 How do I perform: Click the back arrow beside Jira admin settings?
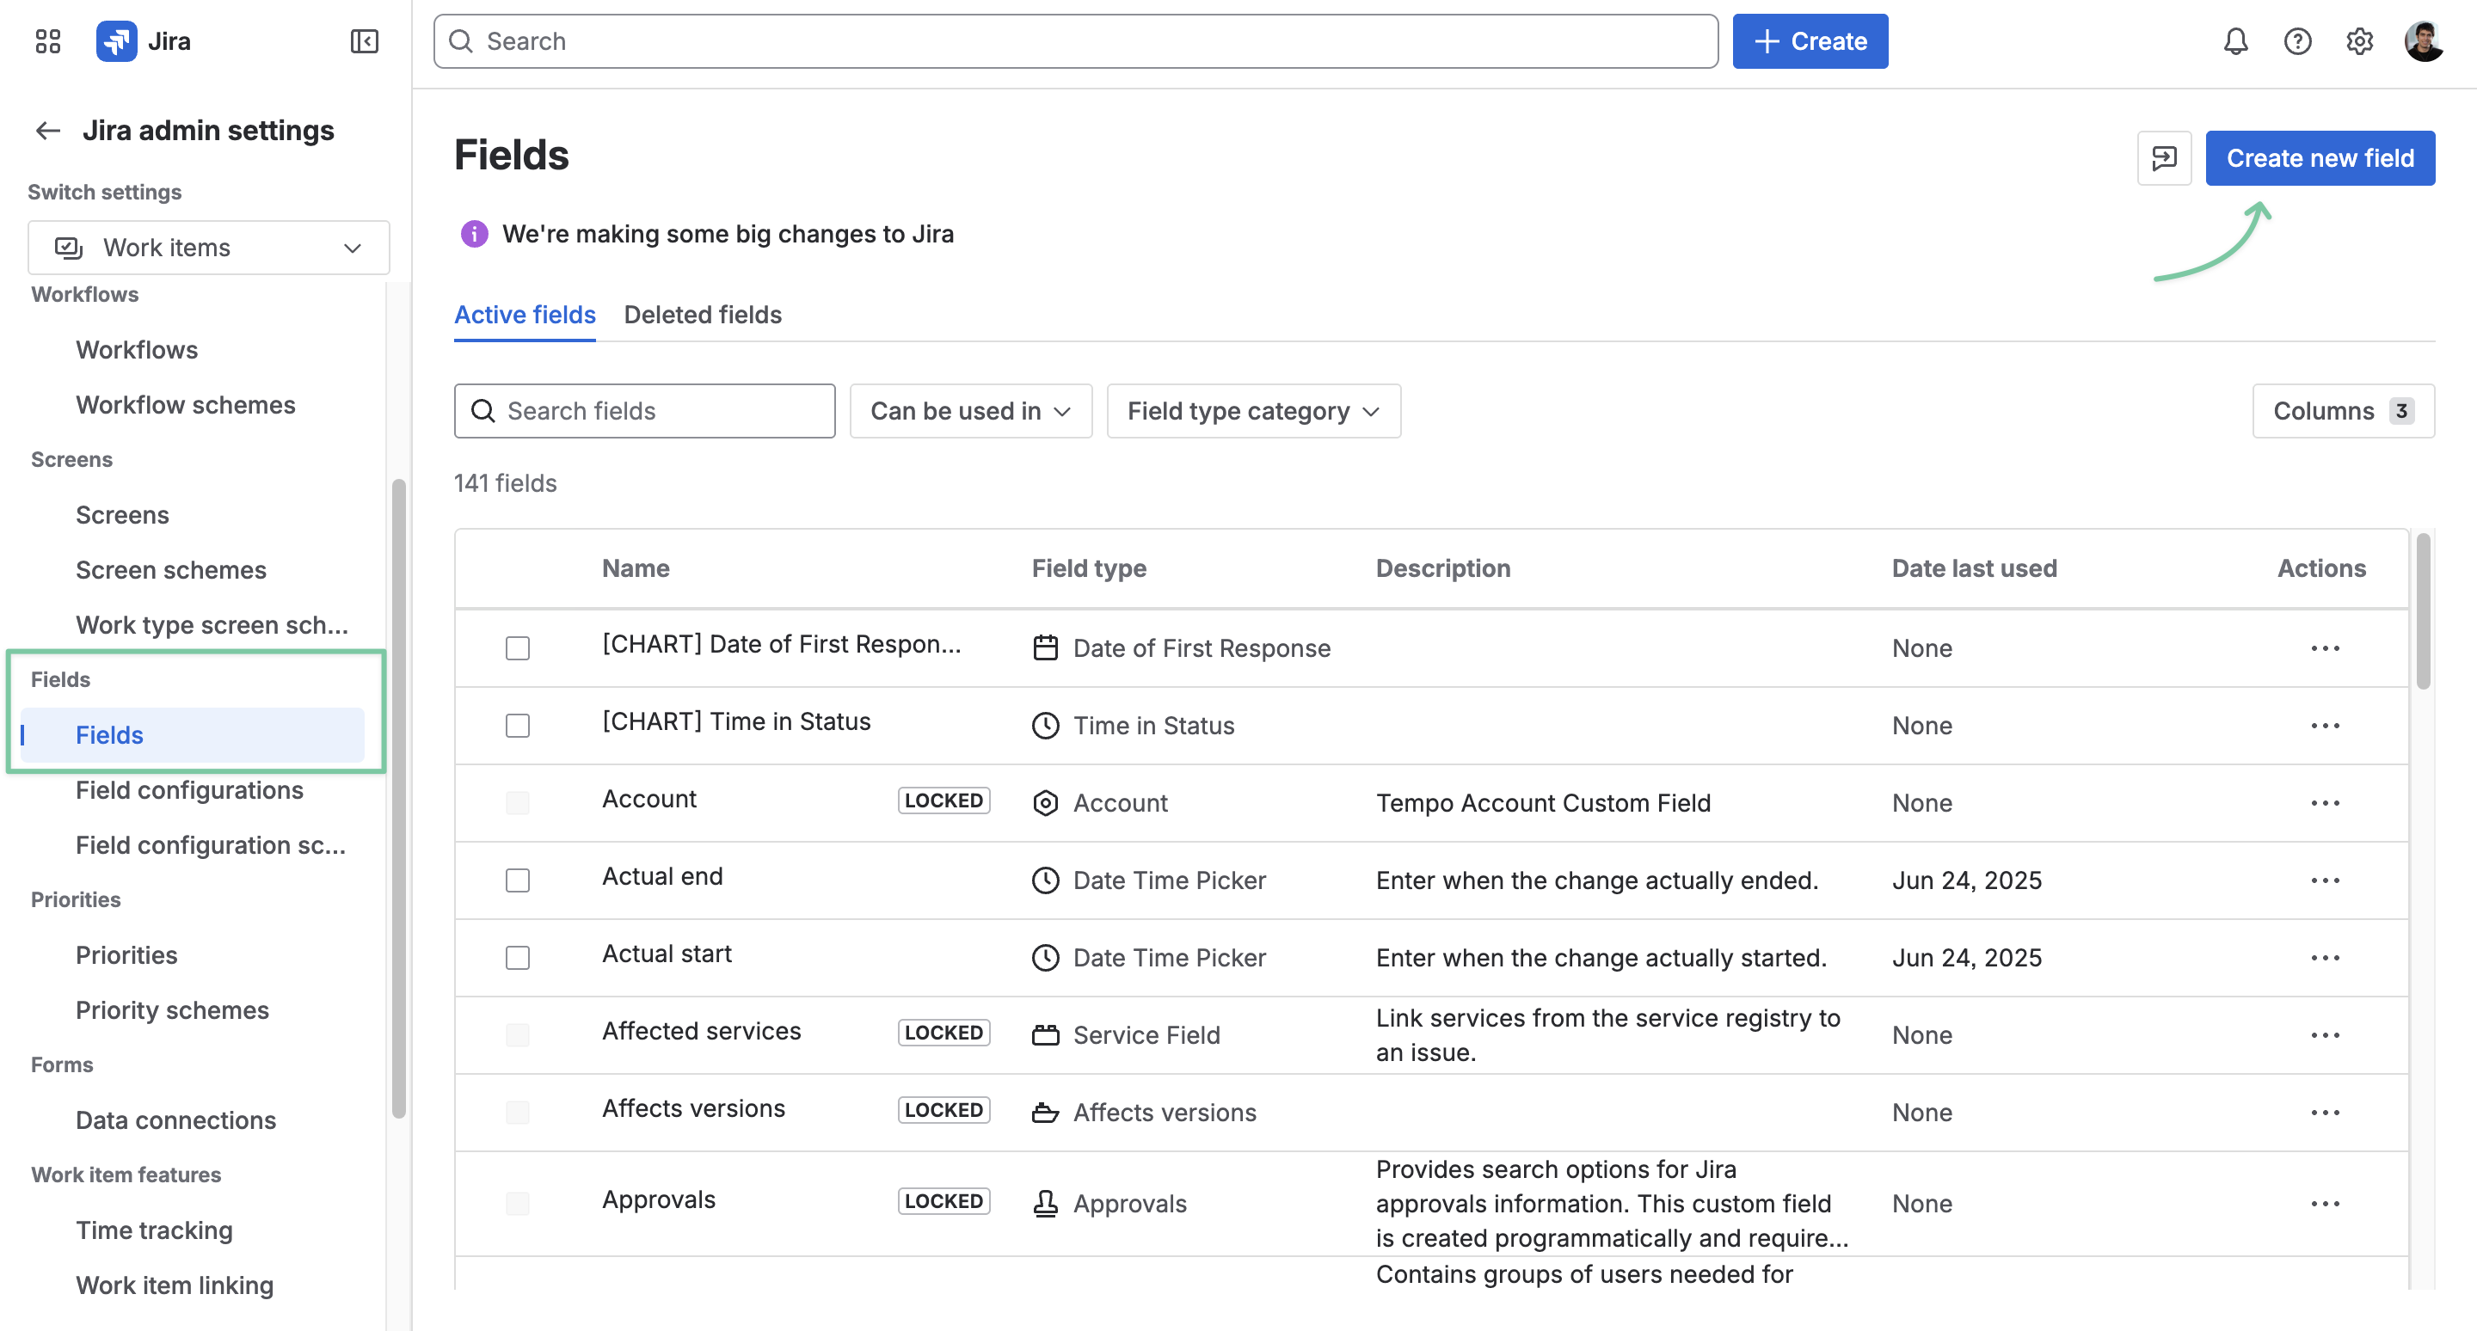[48, 131]
